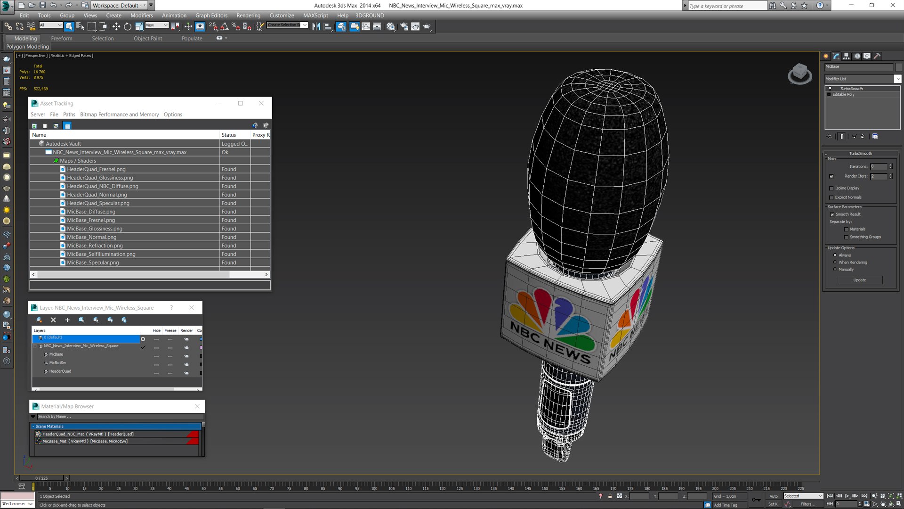Screen dimensions: 904x509
Task: Select the Always update radio option
Action: click(835, 255)
